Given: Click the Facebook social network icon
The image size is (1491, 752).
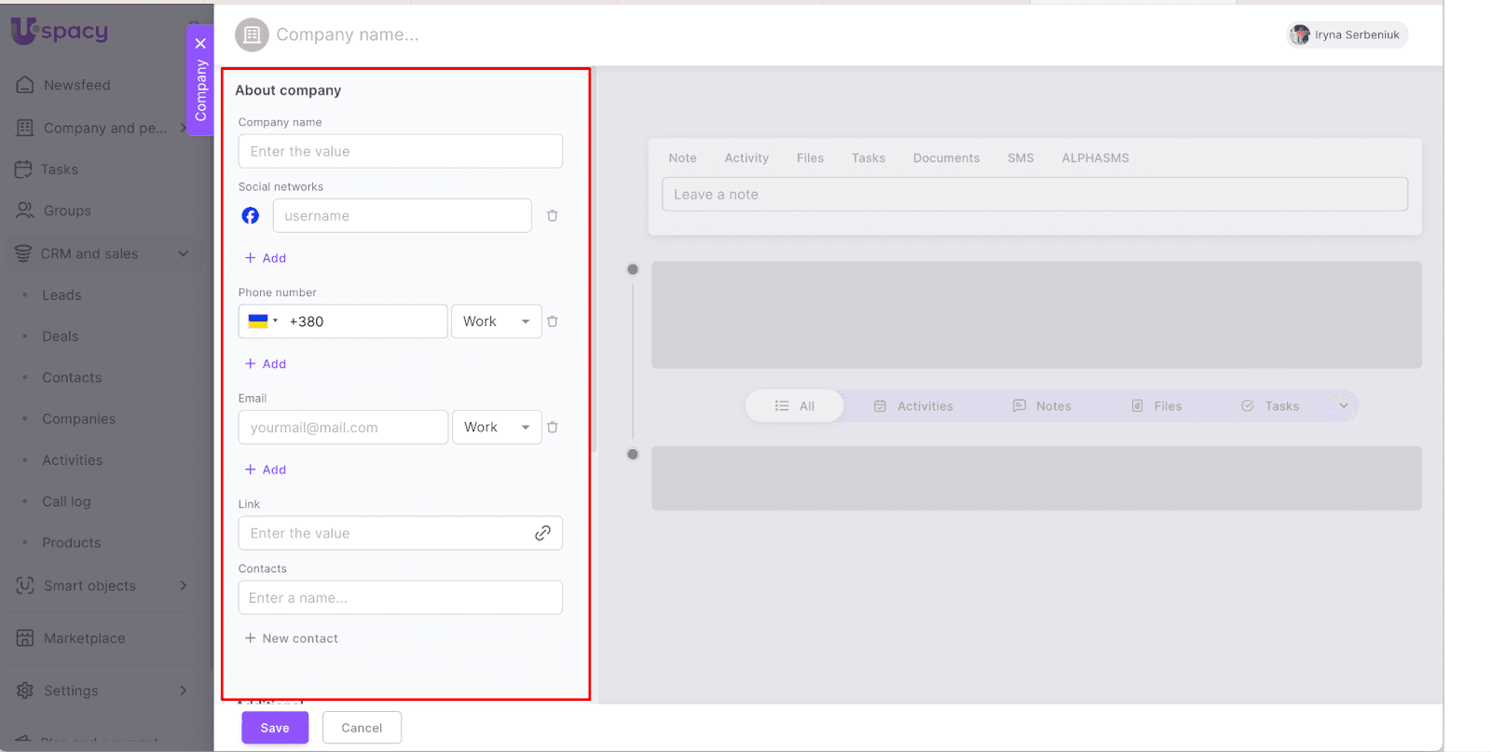Looking at the screenshot, I should tap(251, 215).
